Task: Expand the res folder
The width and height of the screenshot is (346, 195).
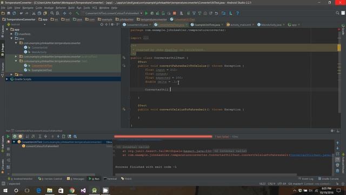Action: click(11, 75)
